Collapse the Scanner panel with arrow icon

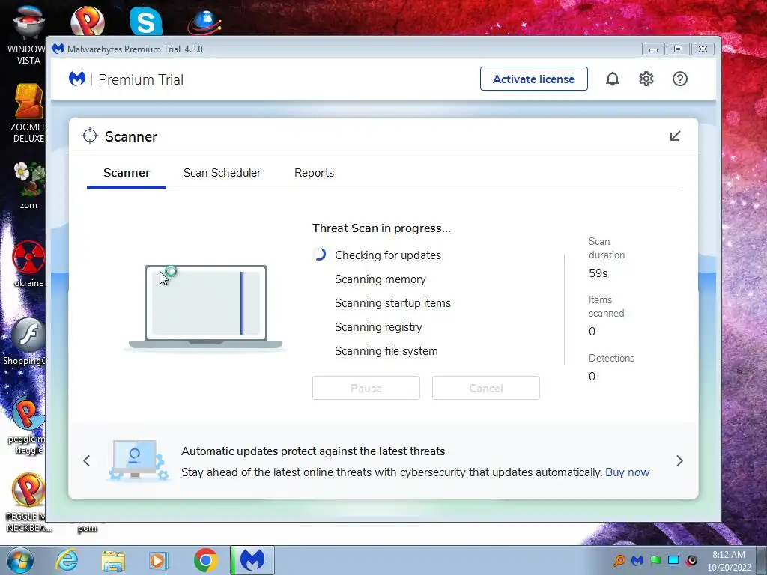coord(675,136)
